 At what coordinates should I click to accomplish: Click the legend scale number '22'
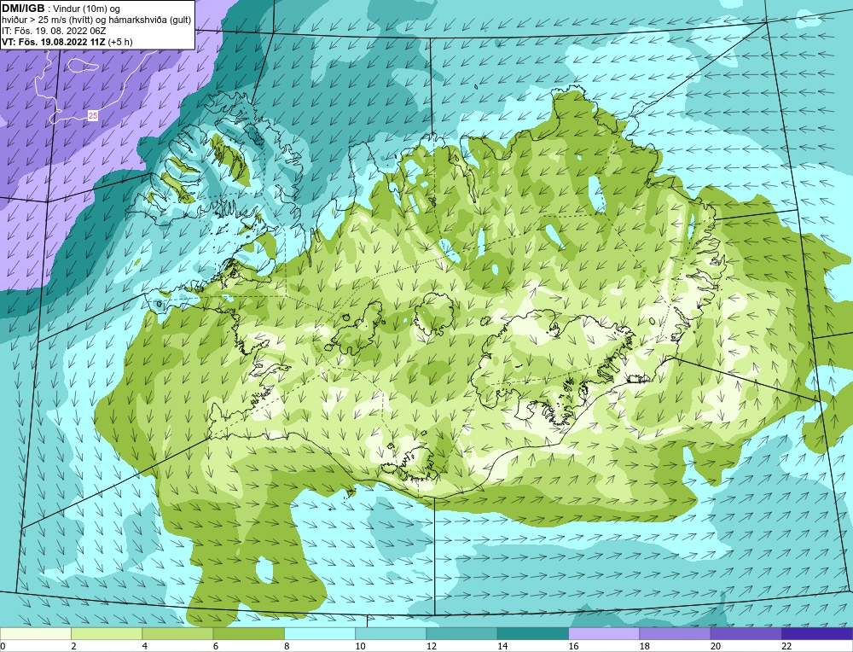coord(786,646)
